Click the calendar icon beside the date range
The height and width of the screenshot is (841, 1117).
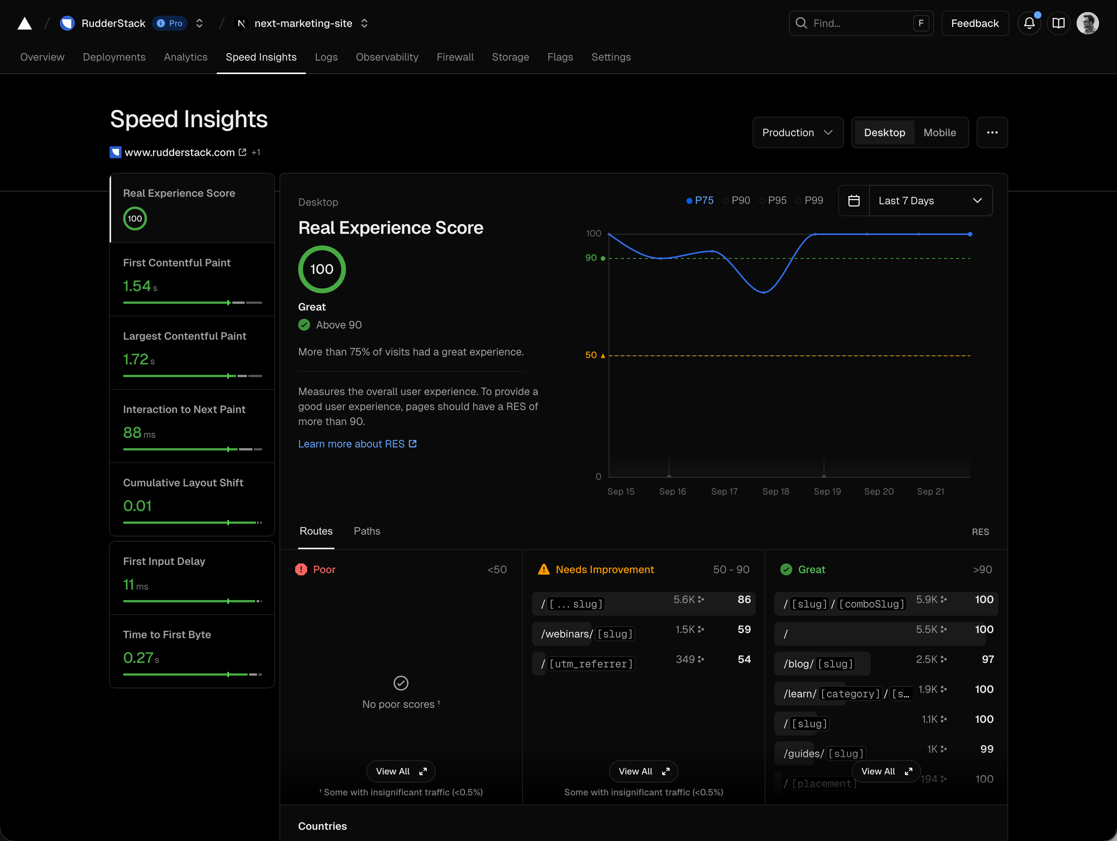(x=854, y=201)
